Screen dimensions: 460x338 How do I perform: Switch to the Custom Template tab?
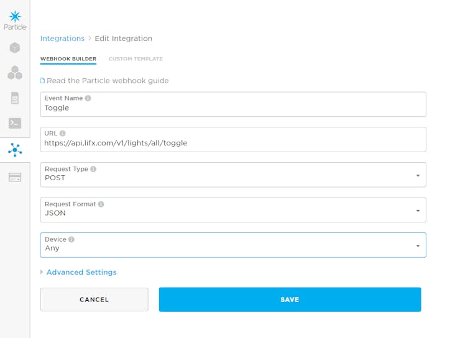tap(136, 58)
